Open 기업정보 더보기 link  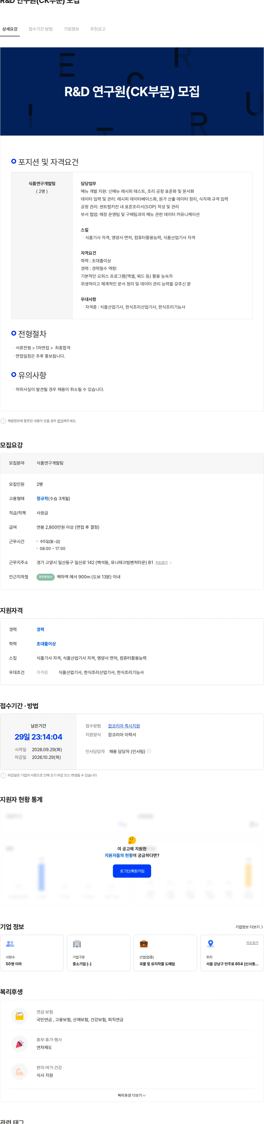(x=249, y=927)
